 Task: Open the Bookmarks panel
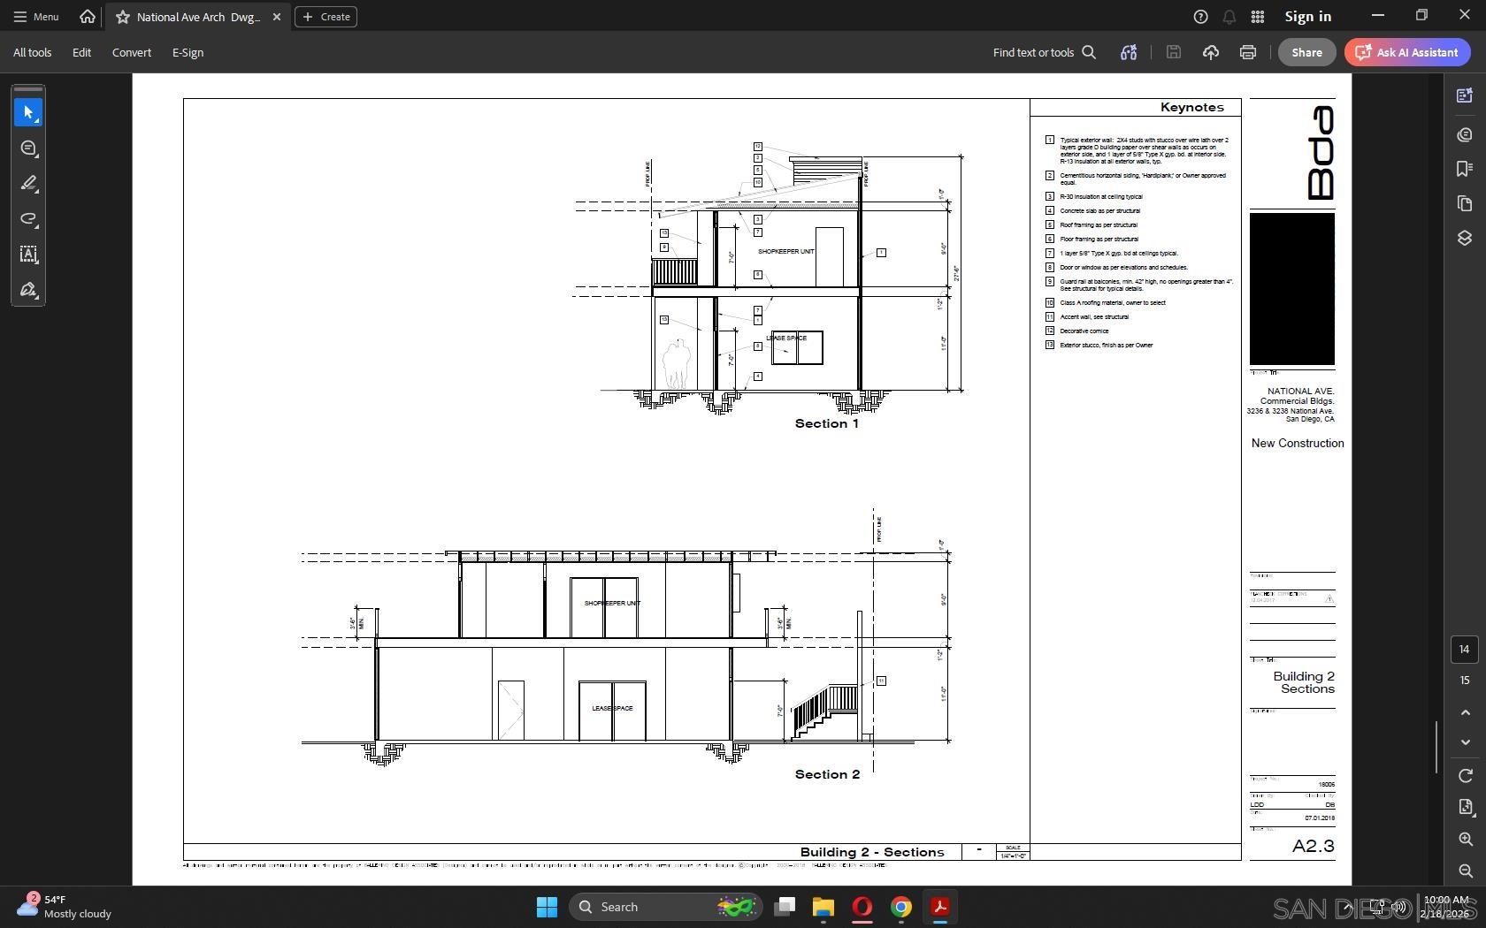pyautogui.click(x=1464, y=168)
